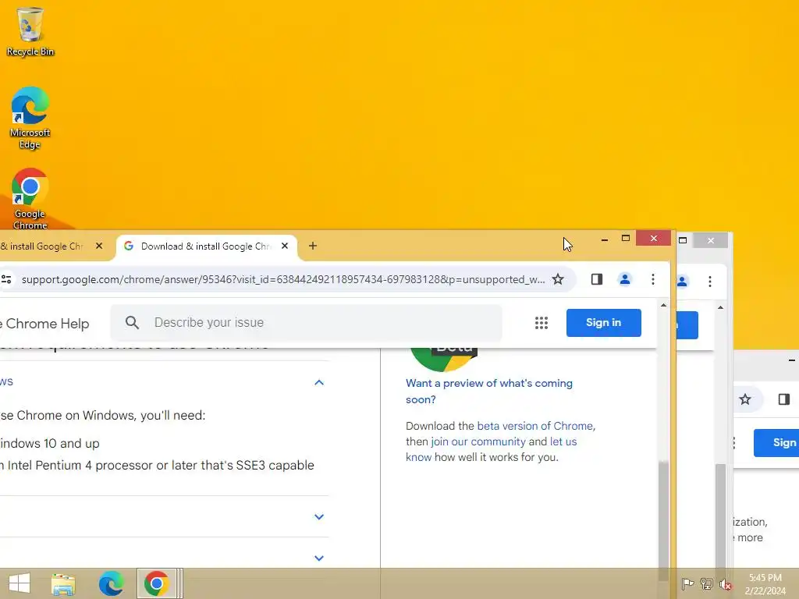
Task: Click the front window scrollbar up arrow
Action: coord(663,306)
